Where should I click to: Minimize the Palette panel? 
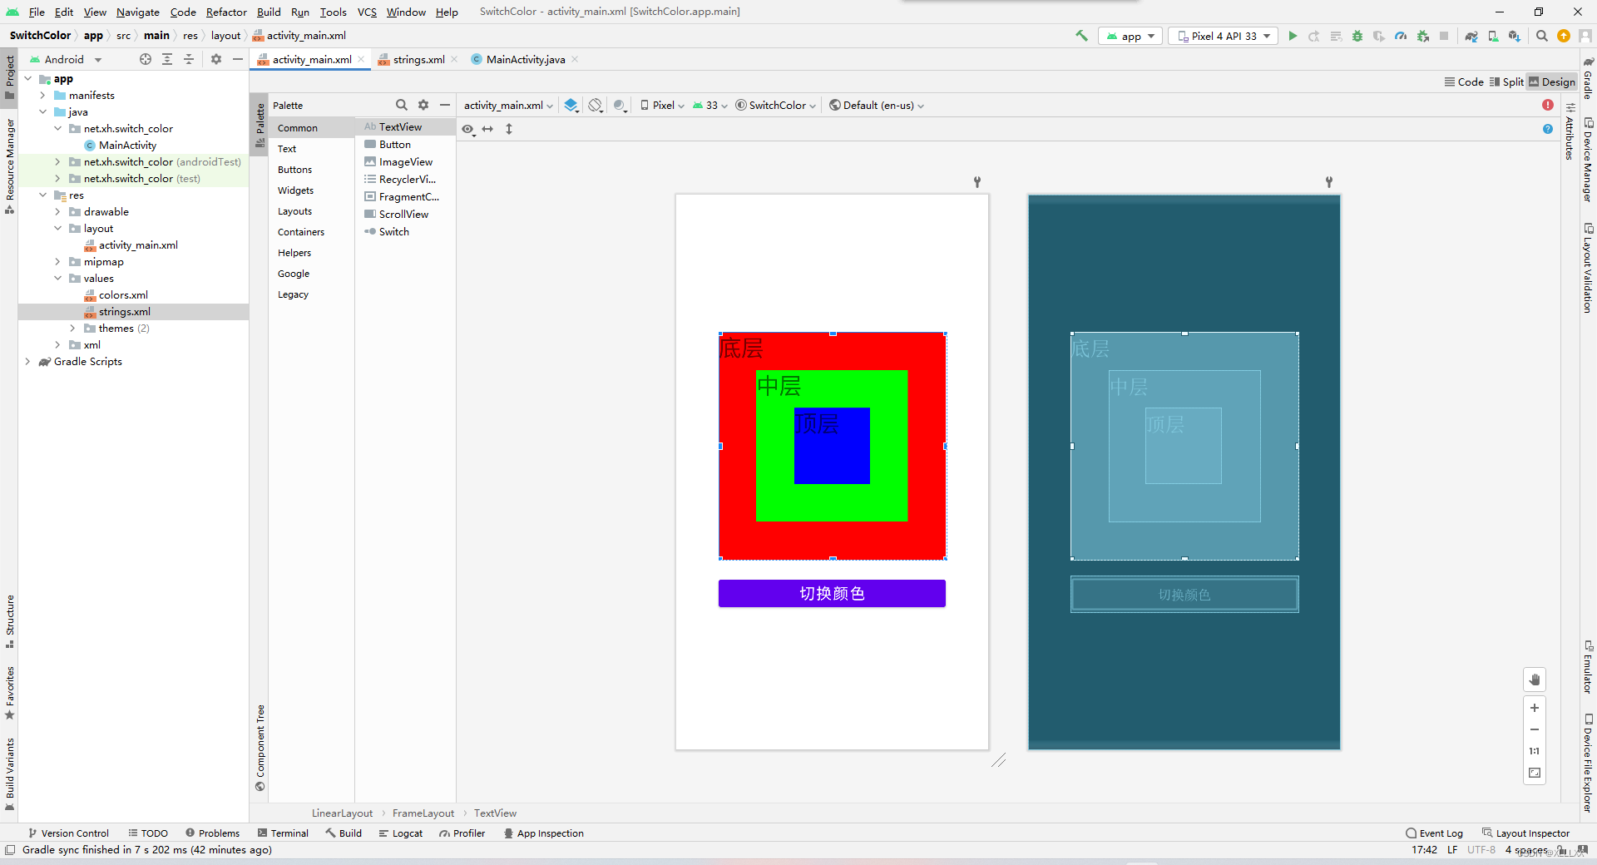click(x=445, y=105)
